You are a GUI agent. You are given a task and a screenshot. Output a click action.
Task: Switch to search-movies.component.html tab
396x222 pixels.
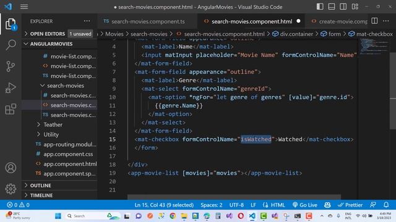[252, 22]
